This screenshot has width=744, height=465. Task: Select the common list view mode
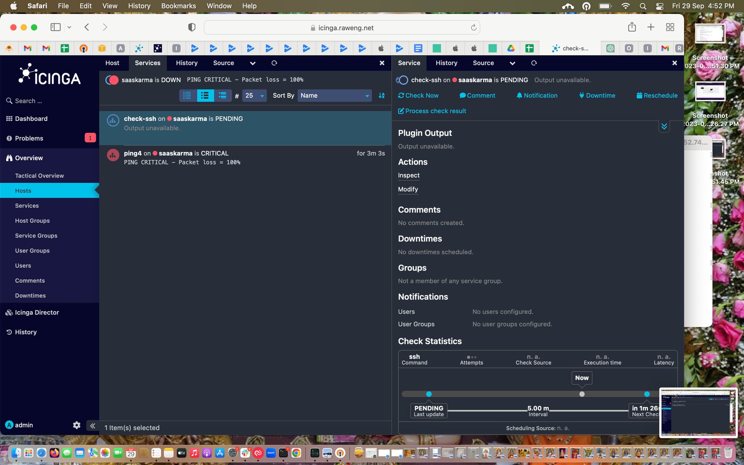pyautogui.click(x=205, y=95)
